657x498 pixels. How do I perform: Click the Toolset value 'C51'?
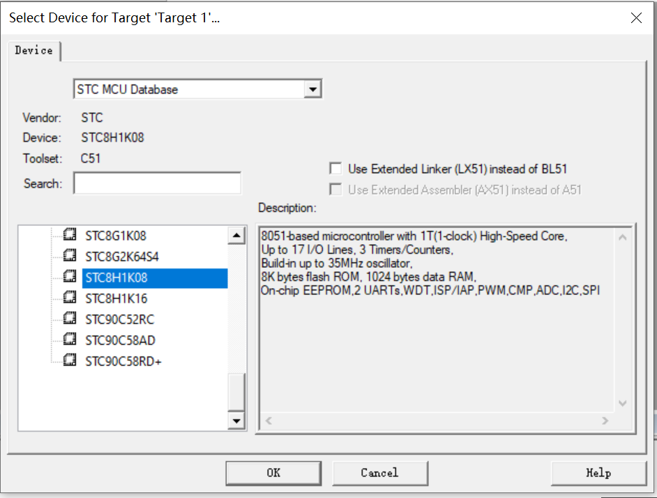(91, 158)
